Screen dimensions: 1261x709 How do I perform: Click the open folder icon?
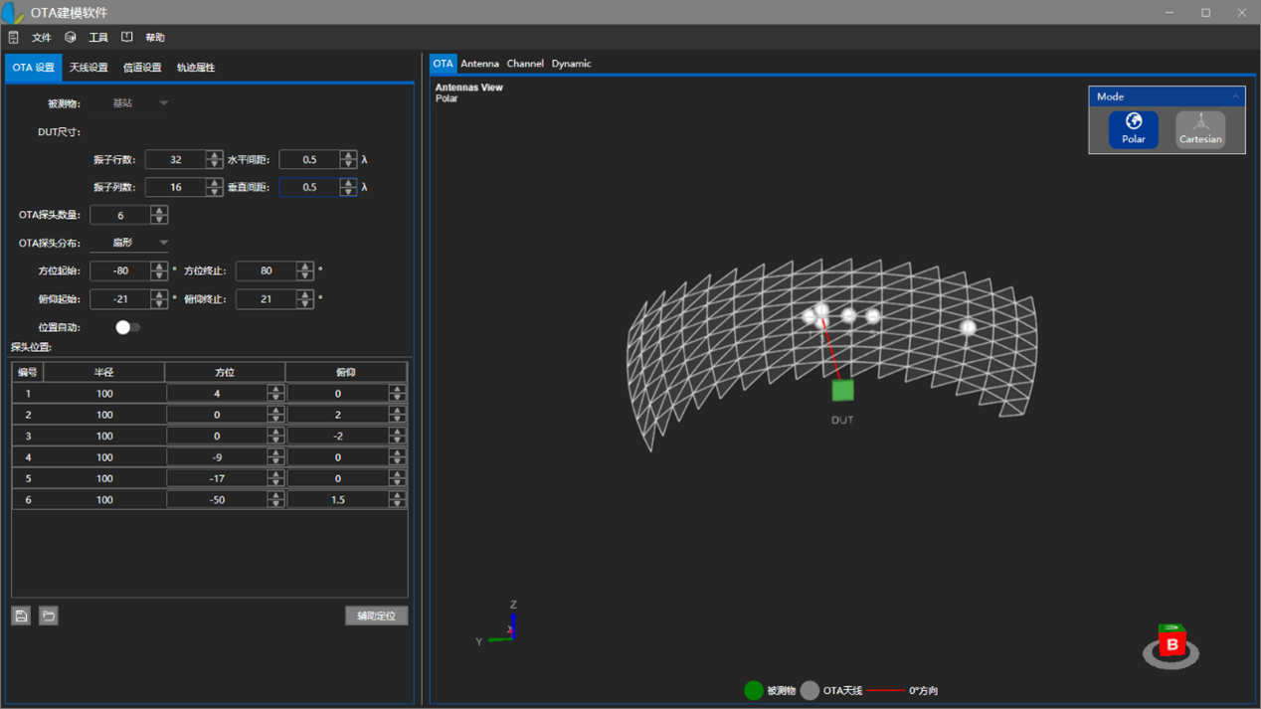(48, 616)
